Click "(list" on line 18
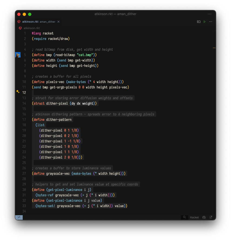Image resolution: width=231 pixels, height=240 pixels. [40, 125]
